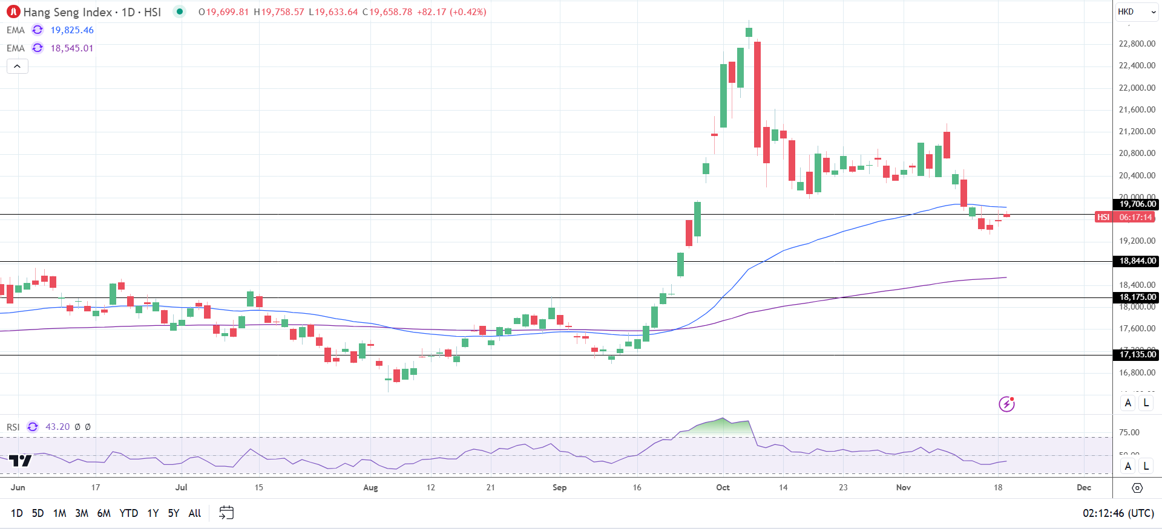This screenshot has width=1162, height=529.
Task: Click the green market status dot
Action: click(180, 11)
